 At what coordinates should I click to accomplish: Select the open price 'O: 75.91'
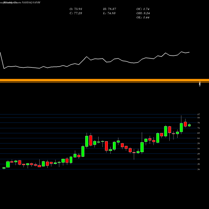[x=76, y=9]
